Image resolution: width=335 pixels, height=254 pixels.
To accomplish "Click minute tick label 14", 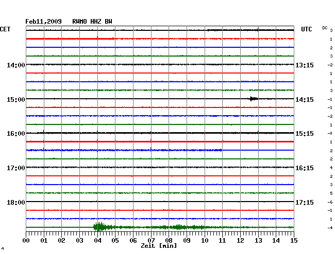I will pyautogui.click(x=276, y=240).
